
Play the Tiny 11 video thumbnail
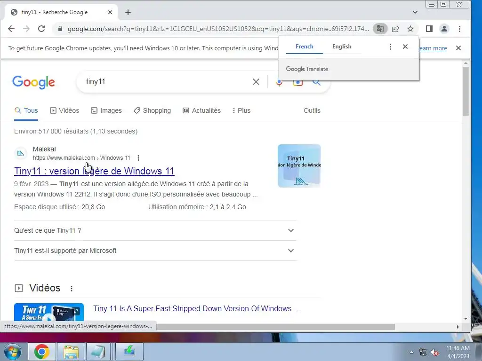click(49, 313)
